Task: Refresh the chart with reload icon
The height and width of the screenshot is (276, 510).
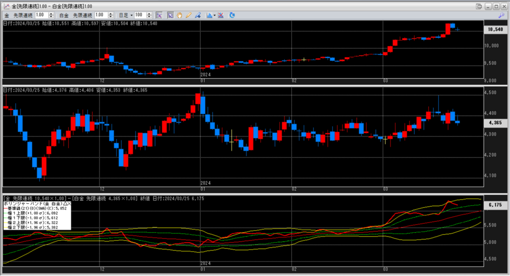Action: point(232,15)
